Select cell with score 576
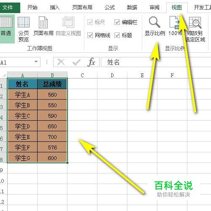The width and height of the screenshot is (211, 211). 52,147
